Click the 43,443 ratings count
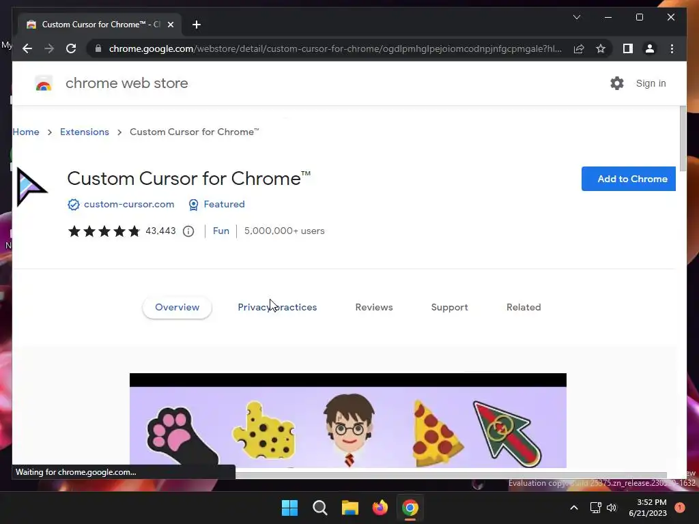 point(160,231)
